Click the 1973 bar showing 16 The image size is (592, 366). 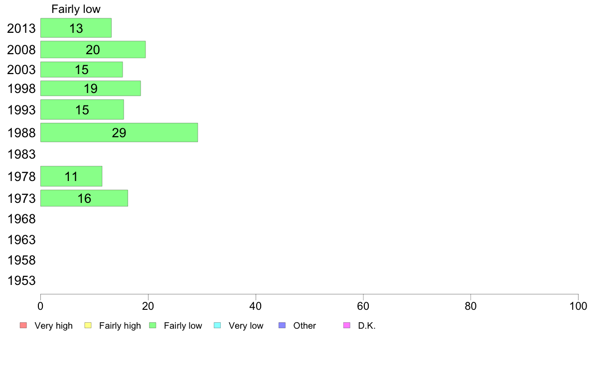click(x=84, y=198)
